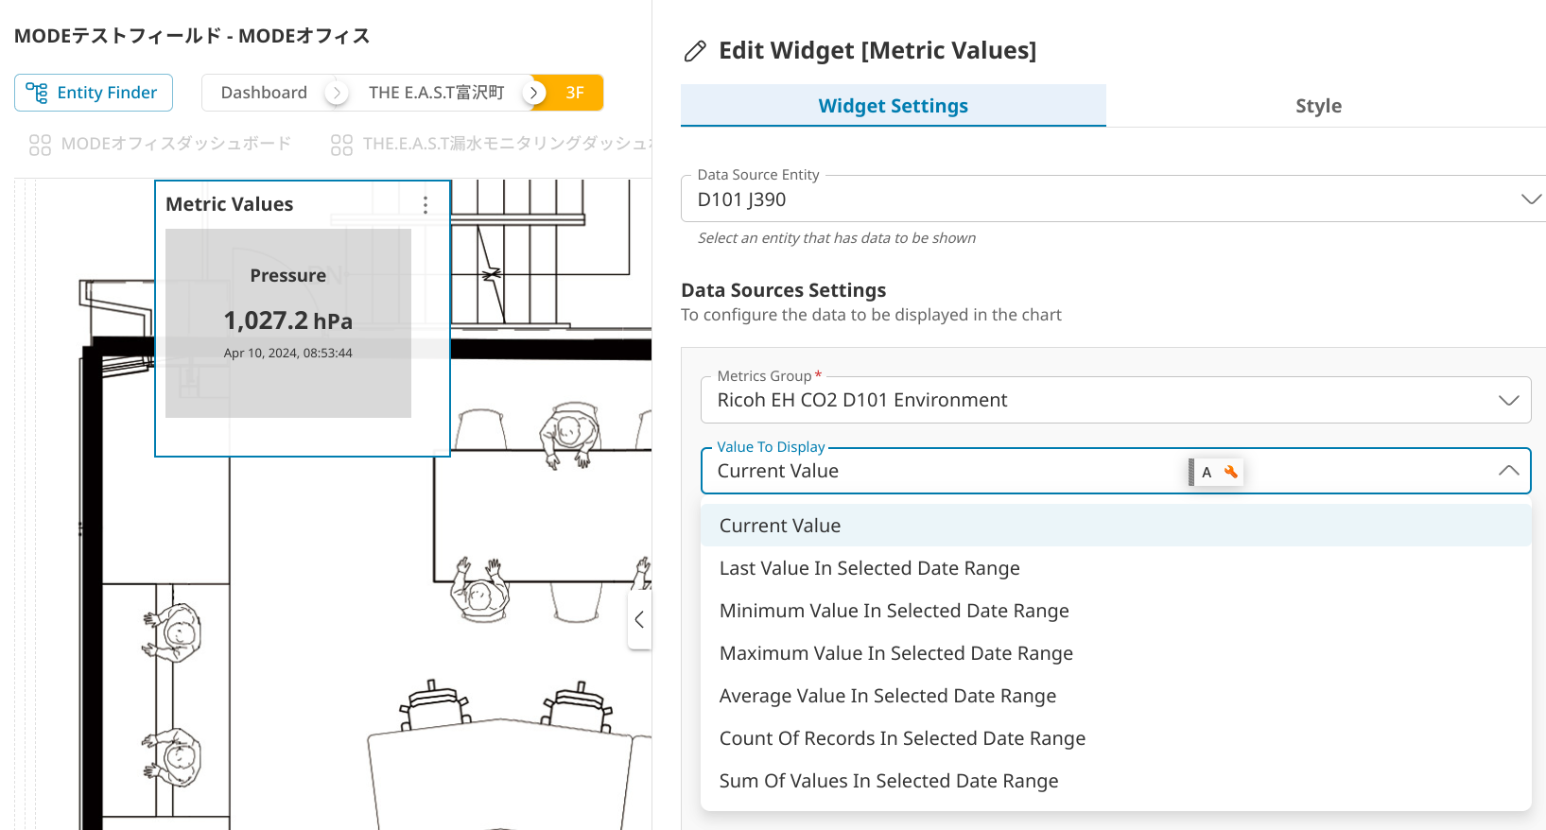Collapse the Value To Display dropdown
The image size is (1546, 830).
1508,471
